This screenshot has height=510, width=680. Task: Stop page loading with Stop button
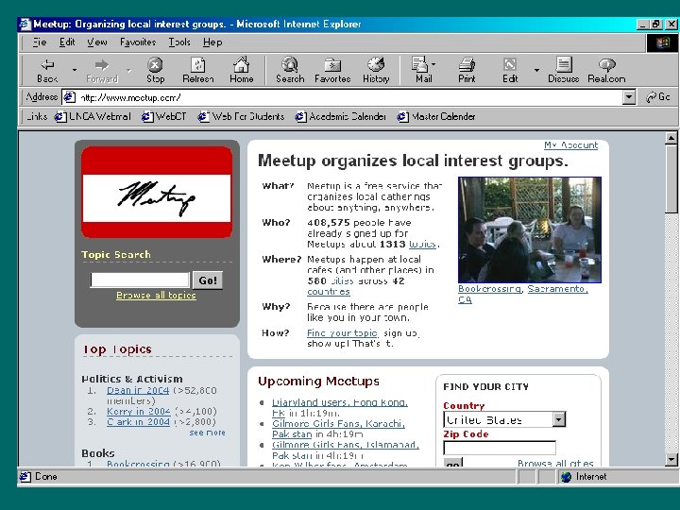155,70
